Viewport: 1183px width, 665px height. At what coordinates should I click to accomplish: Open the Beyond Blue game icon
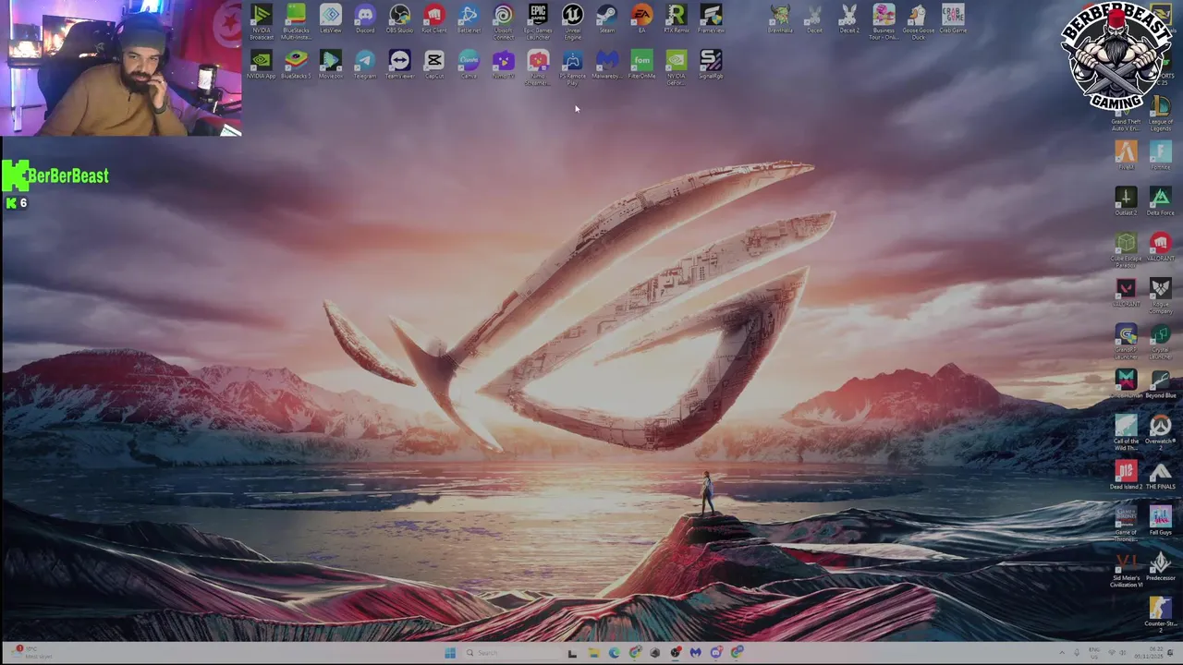[x=1161, y=383]
